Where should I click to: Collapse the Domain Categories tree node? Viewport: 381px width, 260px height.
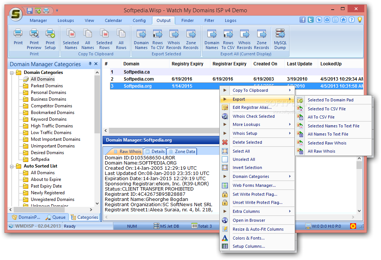pyautogui.click(x=12, y=72)
